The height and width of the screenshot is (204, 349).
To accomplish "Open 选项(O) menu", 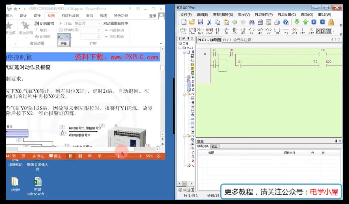I will click(307, 14).
